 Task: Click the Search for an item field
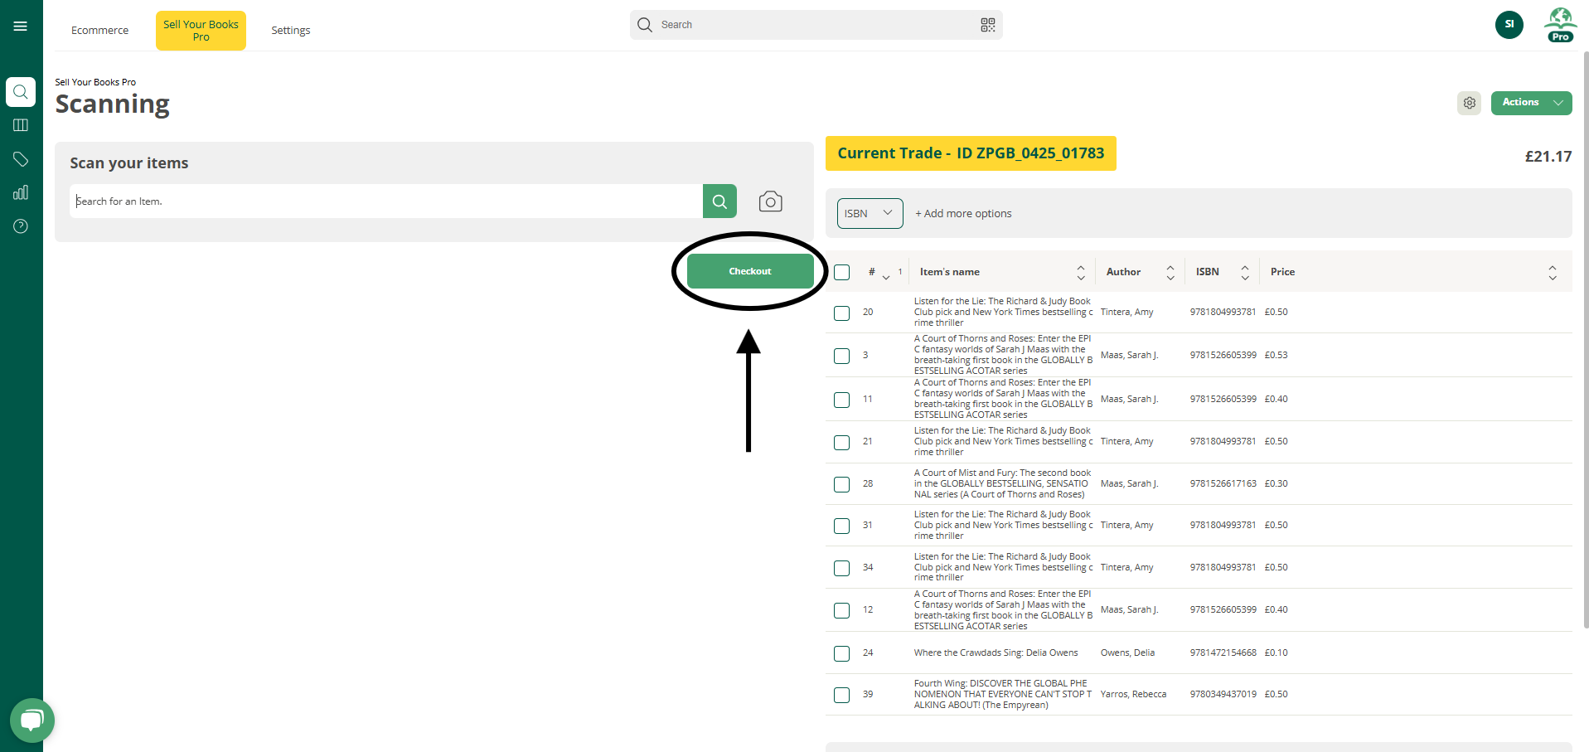point(385,201)
